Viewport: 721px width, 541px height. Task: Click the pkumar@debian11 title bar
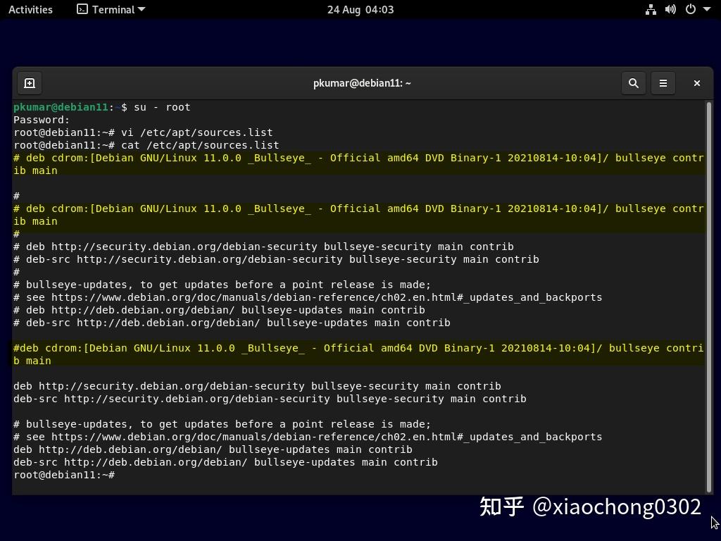[x=362, y=83]
